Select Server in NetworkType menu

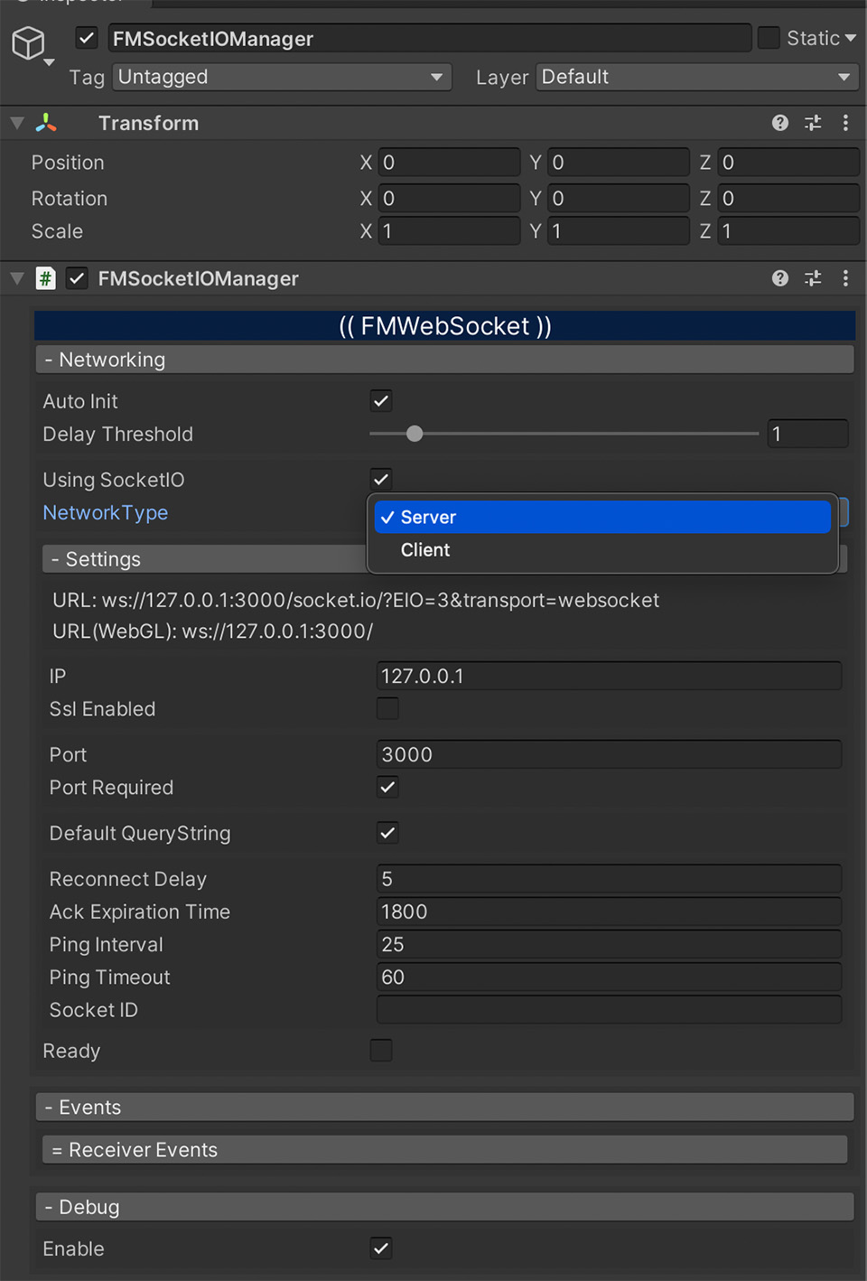[x=602, y=517]
